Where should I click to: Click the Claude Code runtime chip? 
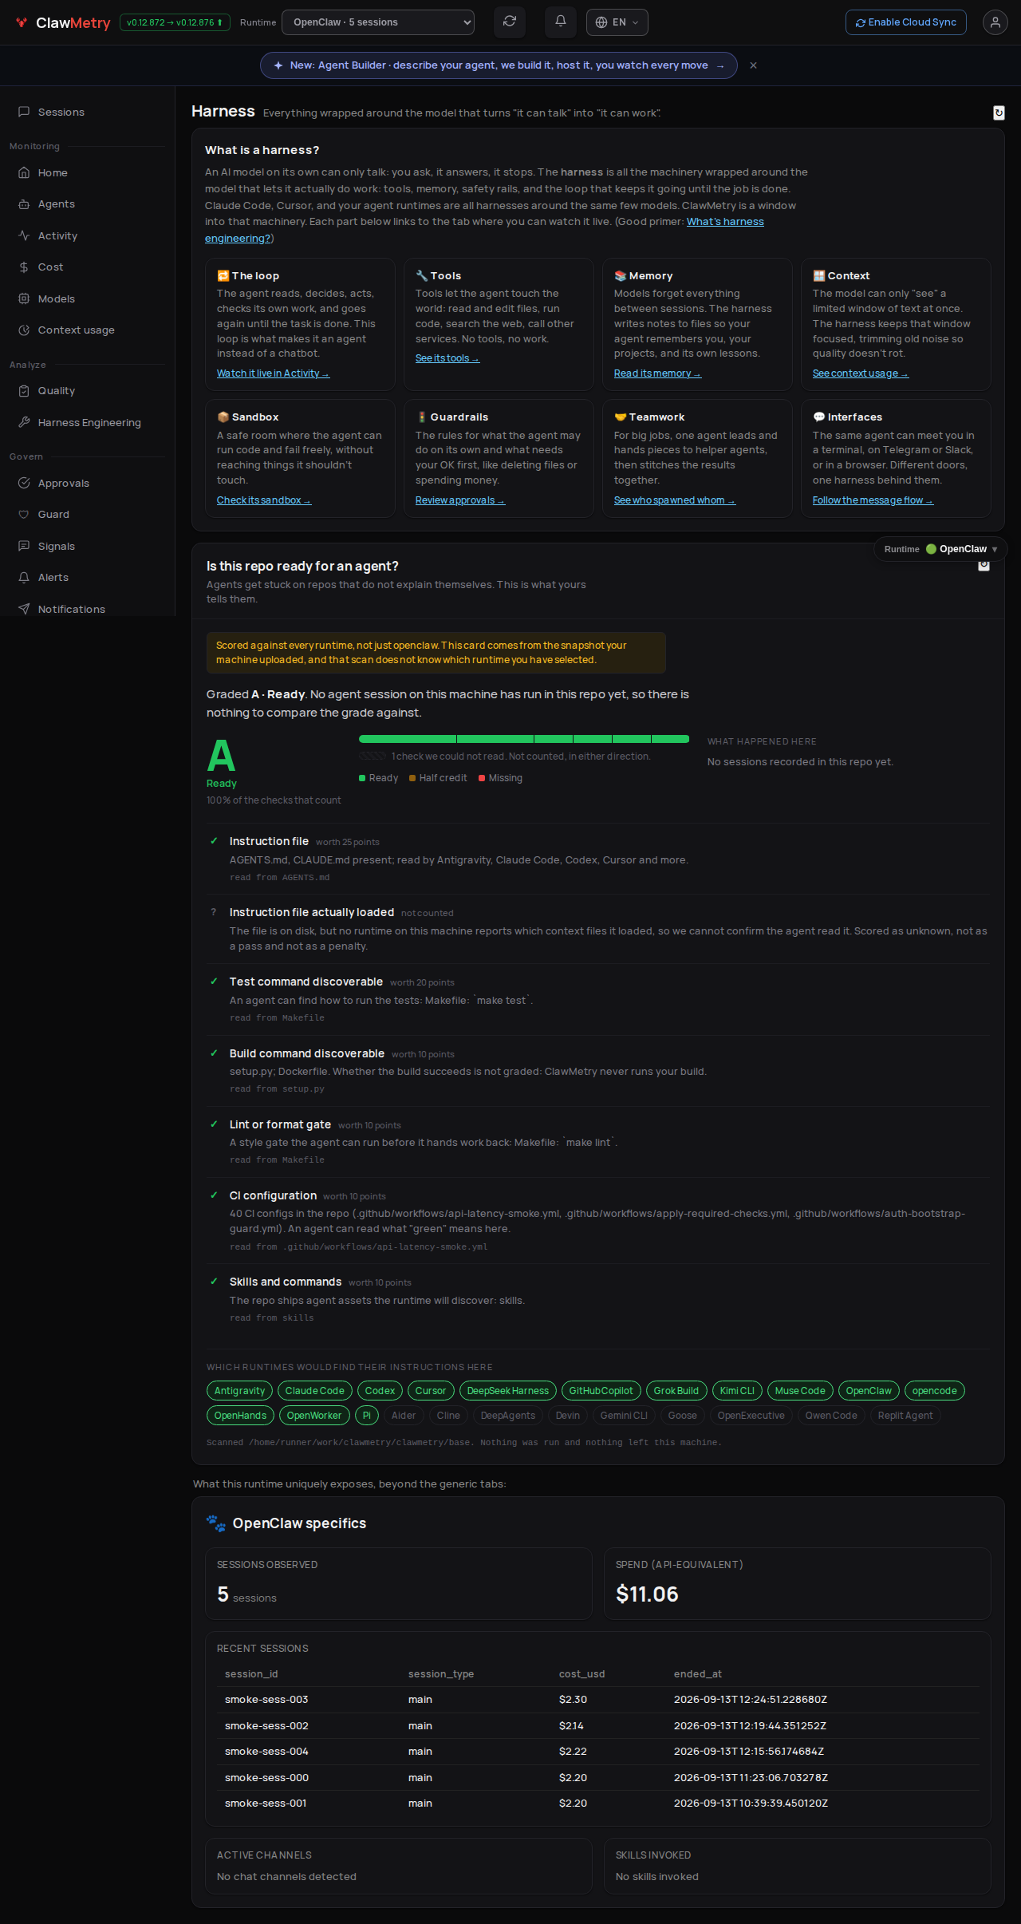point(315,1391)
